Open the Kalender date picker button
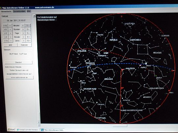Screen dimensions: 178x133 point(24,45)
